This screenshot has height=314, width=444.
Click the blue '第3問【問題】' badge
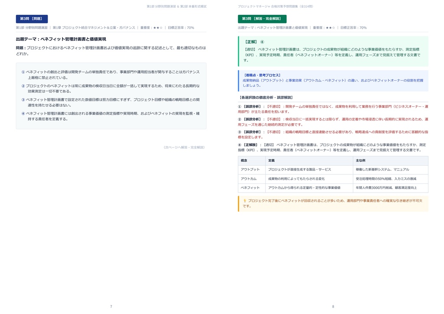coord(32,19)
